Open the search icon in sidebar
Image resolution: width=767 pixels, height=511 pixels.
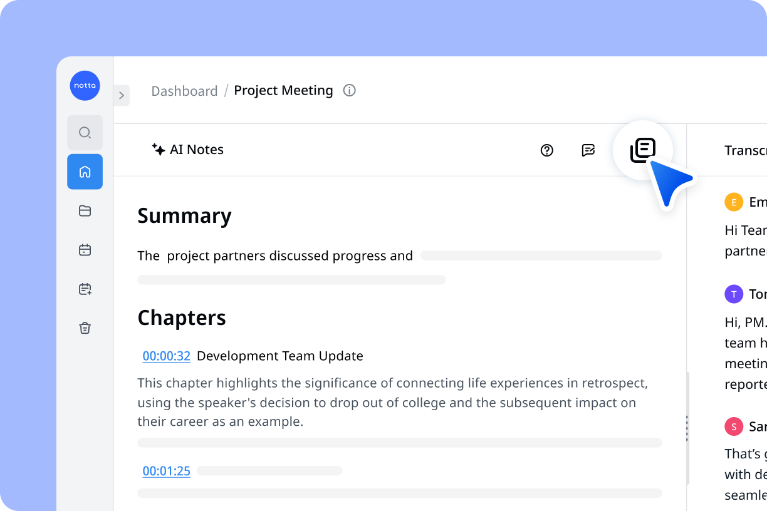click(85, 133)
